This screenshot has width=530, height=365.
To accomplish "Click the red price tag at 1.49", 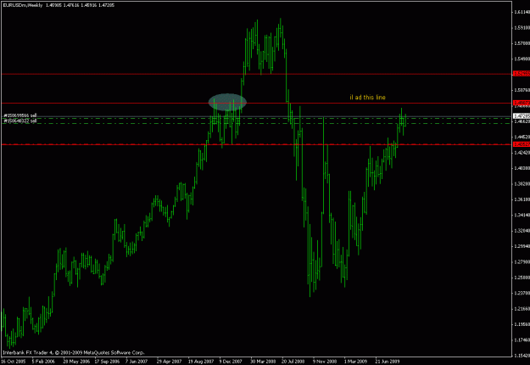I will pyautogui.click(x=522, y=103).
